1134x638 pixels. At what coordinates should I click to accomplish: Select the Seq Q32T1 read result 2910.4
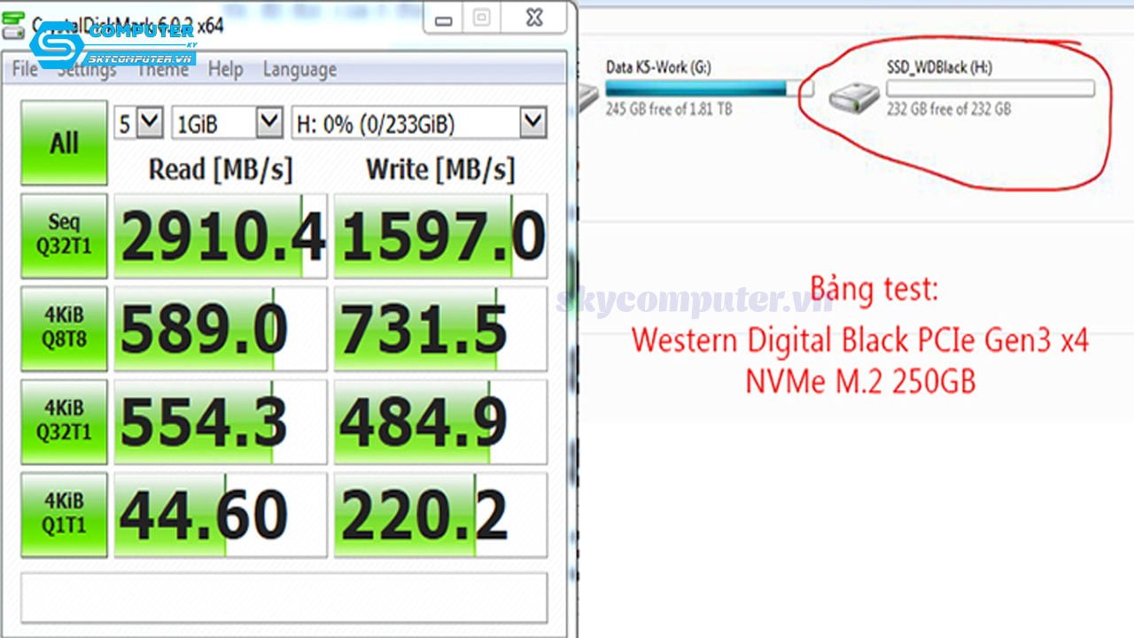click(220, 234)
